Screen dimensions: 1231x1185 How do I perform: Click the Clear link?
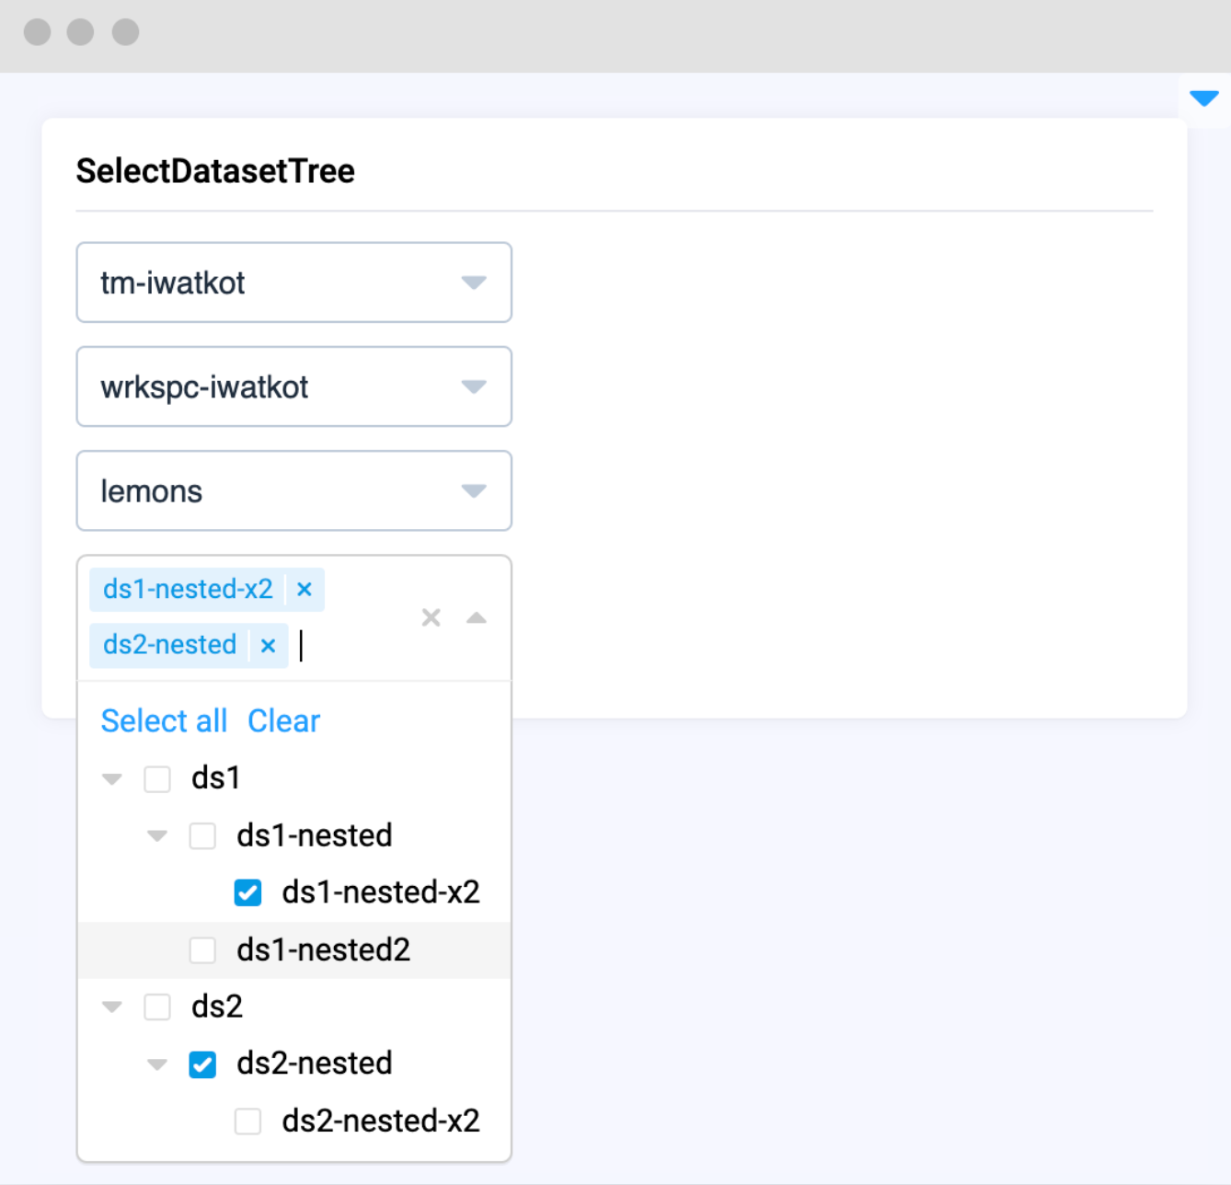(283, 721)
